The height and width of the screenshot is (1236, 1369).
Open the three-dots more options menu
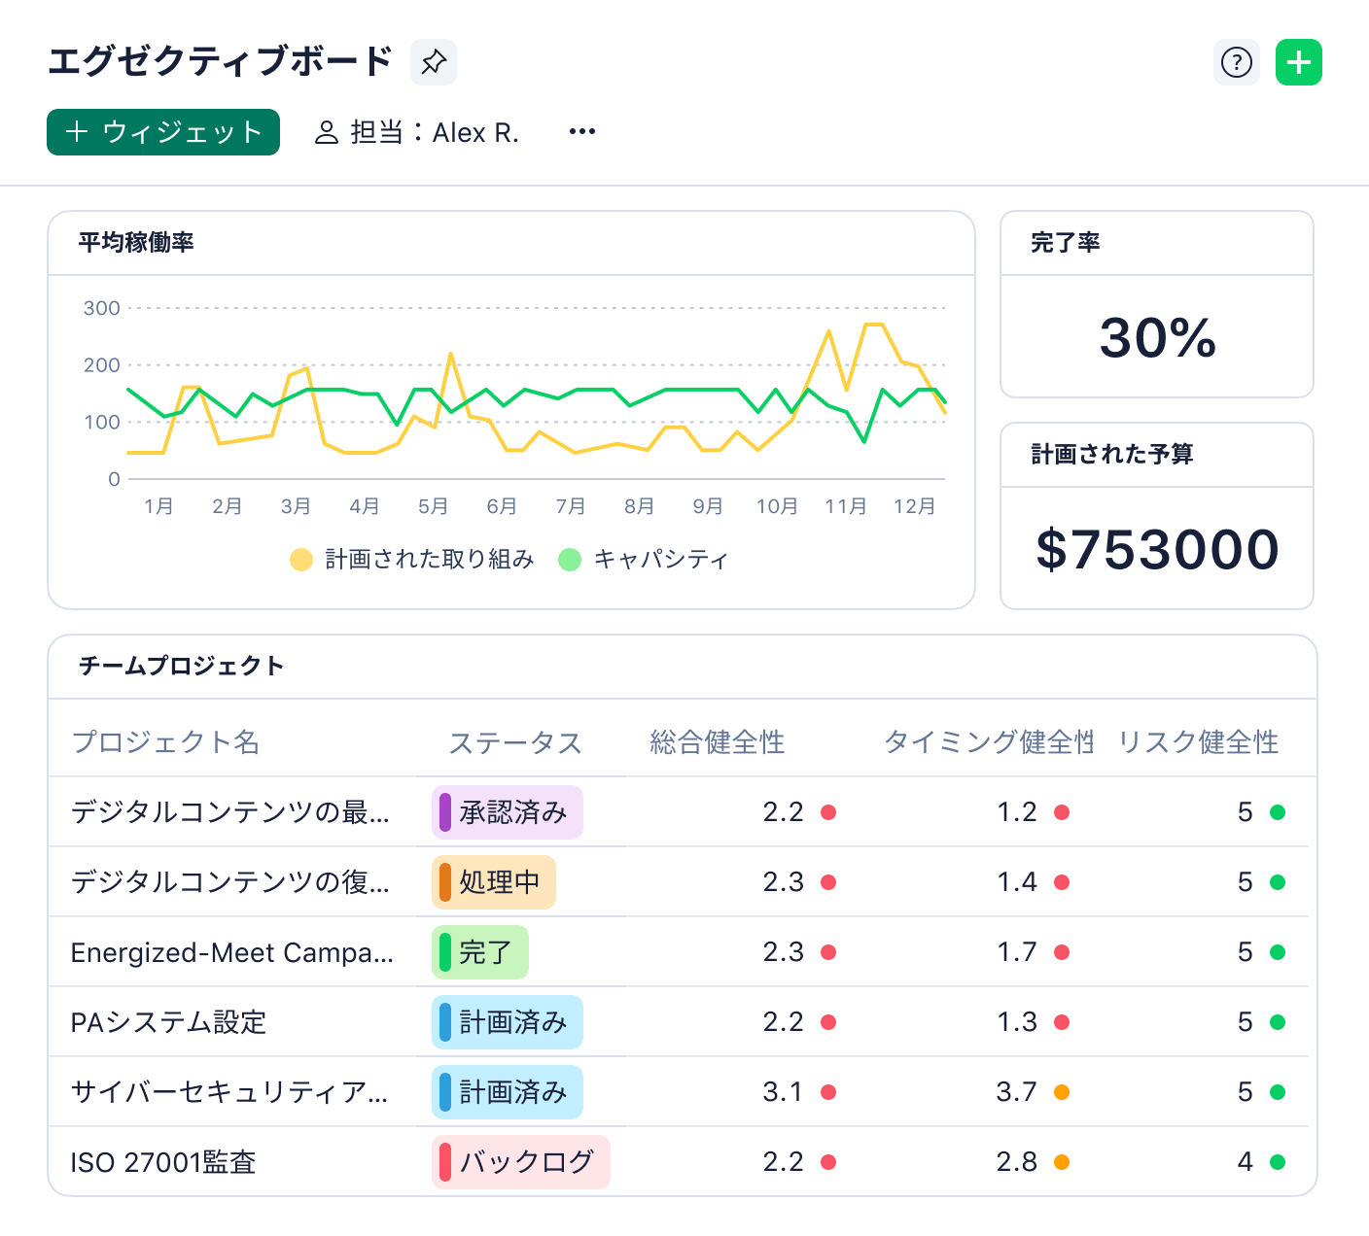[x=581, y=132]
